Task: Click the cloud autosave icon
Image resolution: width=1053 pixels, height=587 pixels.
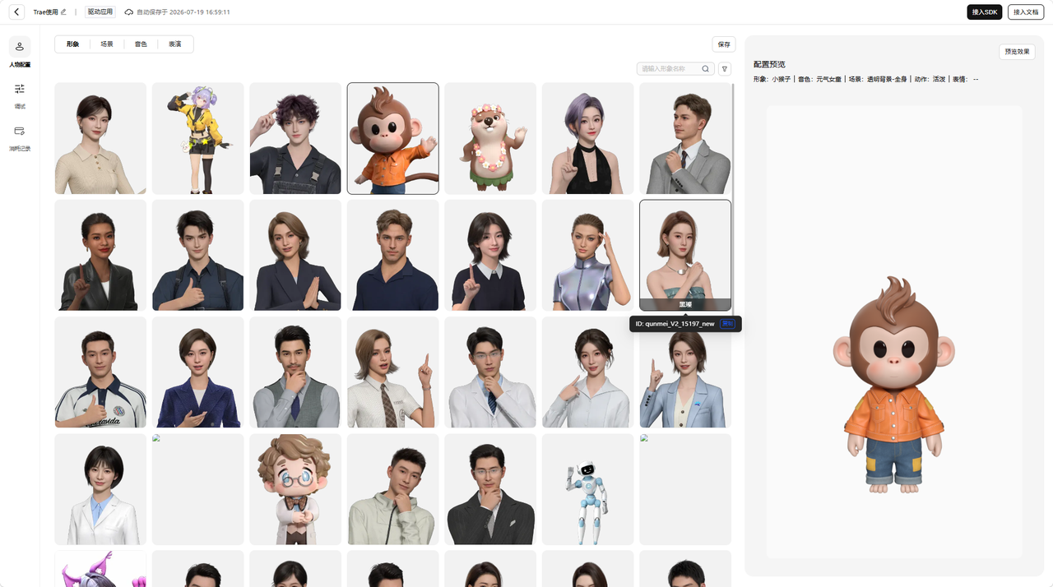Action: 128,12
